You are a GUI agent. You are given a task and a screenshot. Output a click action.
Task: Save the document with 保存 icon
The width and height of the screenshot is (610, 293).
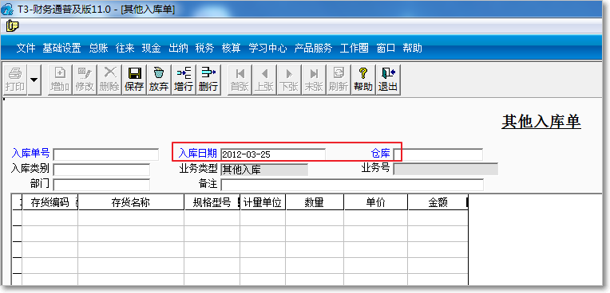pos(134,79)
